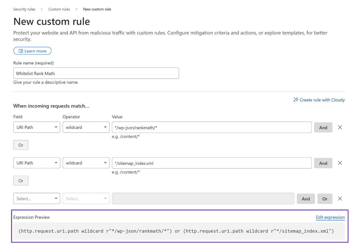Open Create rule with Cloudy link
352x244 pixels.
319,100
